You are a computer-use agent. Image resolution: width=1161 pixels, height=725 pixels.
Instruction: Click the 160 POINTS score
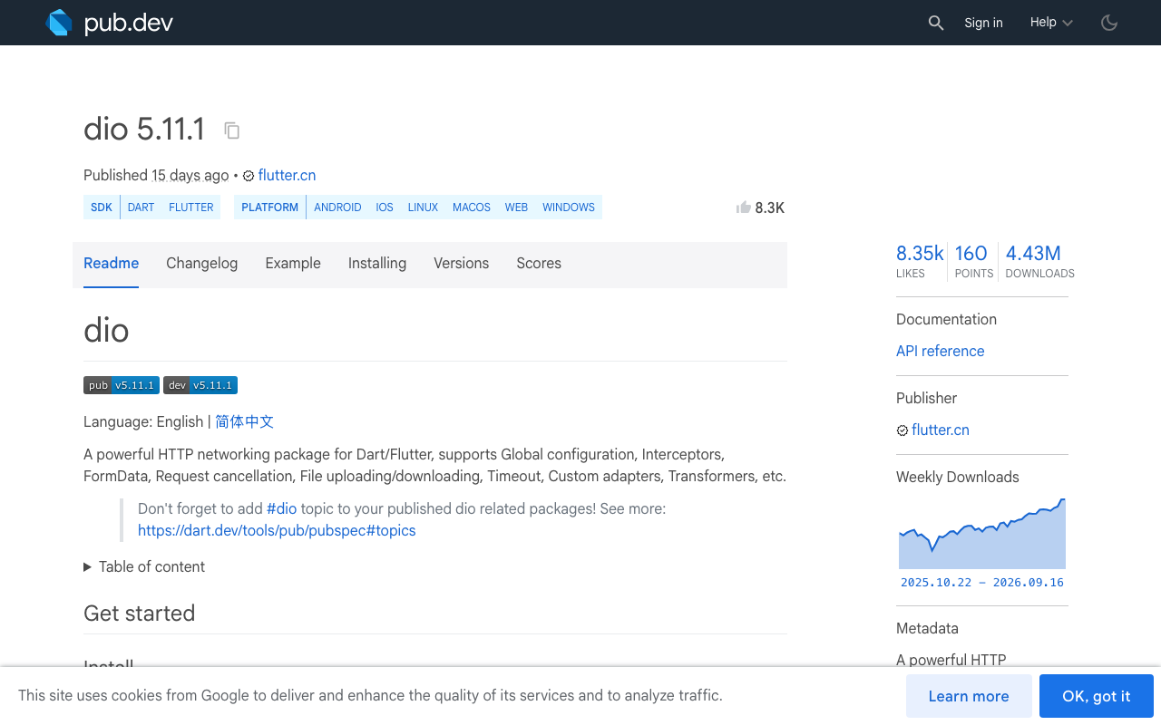[x=973, y=261]
